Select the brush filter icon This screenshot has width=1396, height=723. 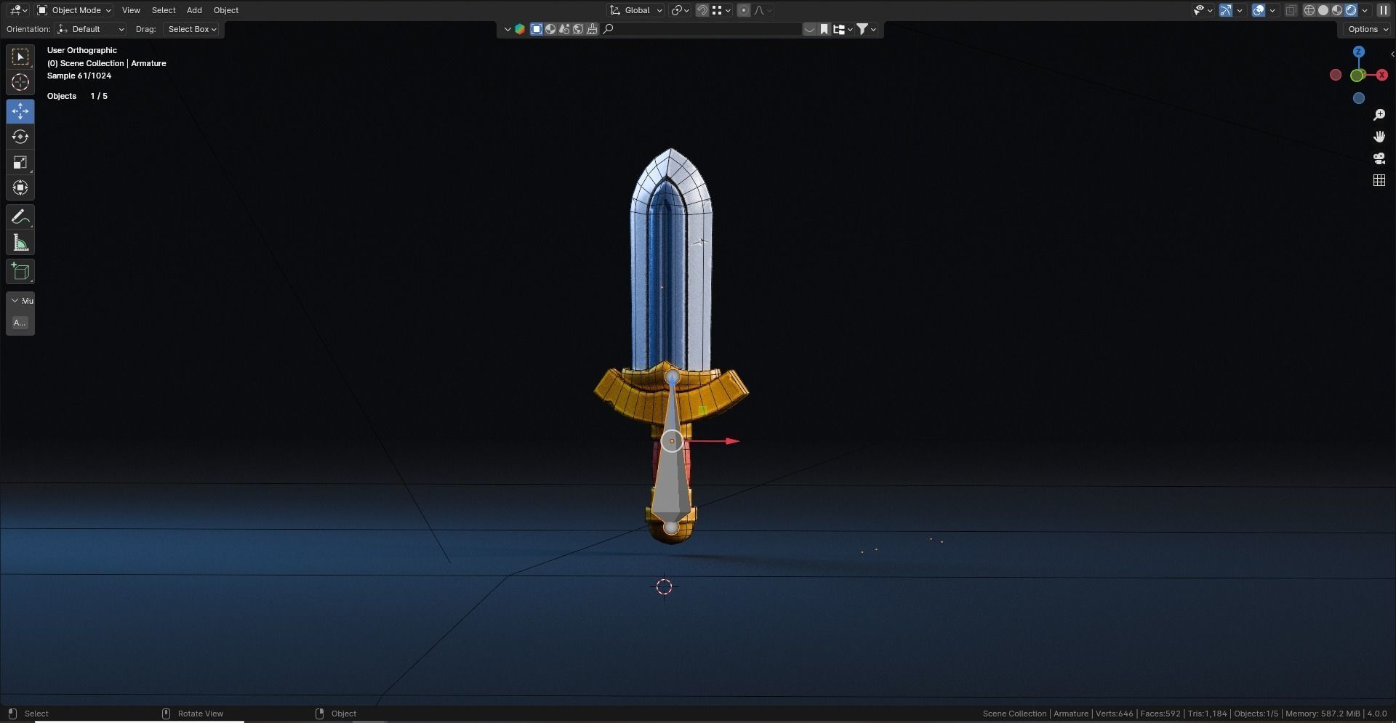592,29
